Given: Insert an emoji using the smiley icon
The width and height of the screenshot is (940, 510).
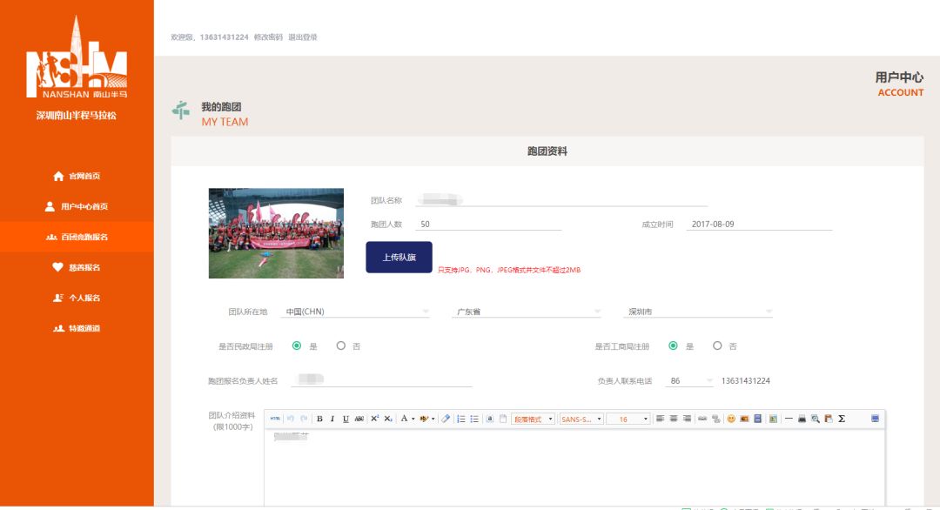Looking at the screenshot, I should 730,418.
